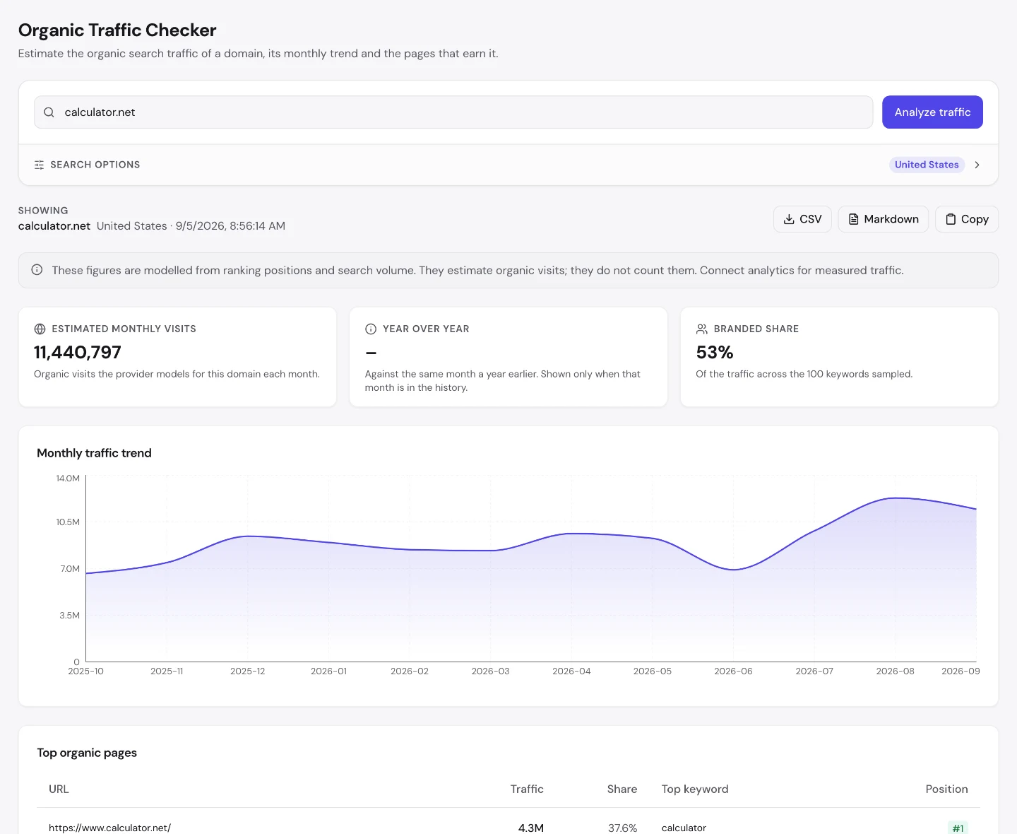The height and width of the screenshot is (834, 1017).
Task: Click the Share column header
Action: pyautogui.click(x=622, y=789)
